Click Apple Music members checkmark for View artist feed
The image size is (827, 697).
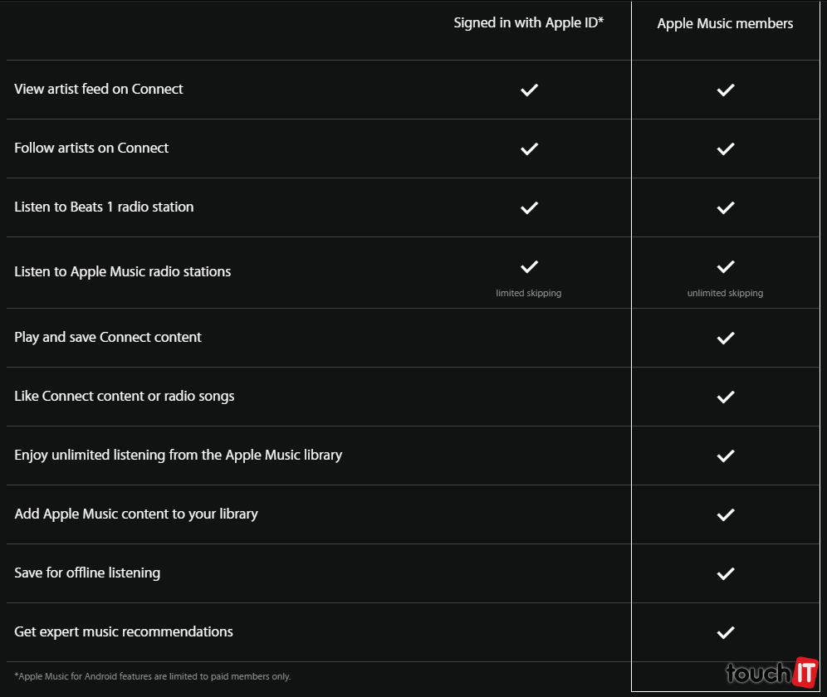[x=726, y=90]
